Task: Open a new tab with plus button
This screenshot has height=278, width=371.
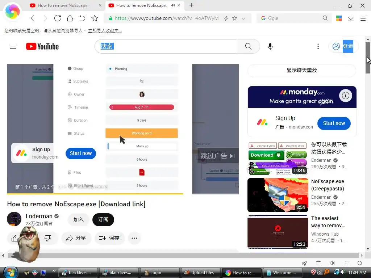Action: coord(191,5)
